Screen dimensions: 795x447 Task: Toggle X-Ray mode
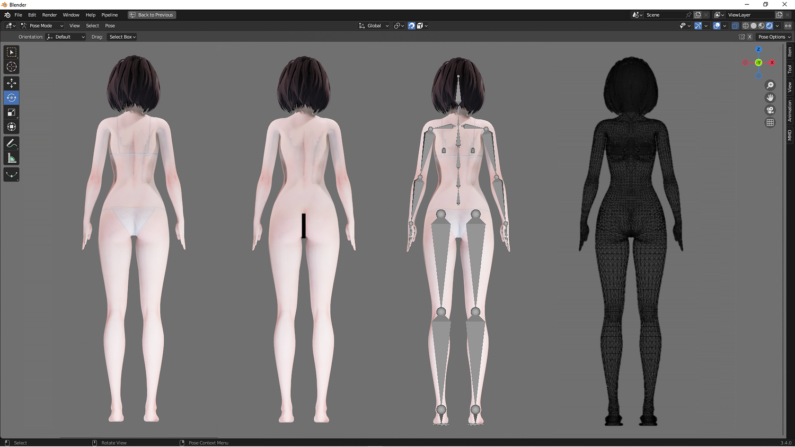pyautogui.click(x=735, y=25)
